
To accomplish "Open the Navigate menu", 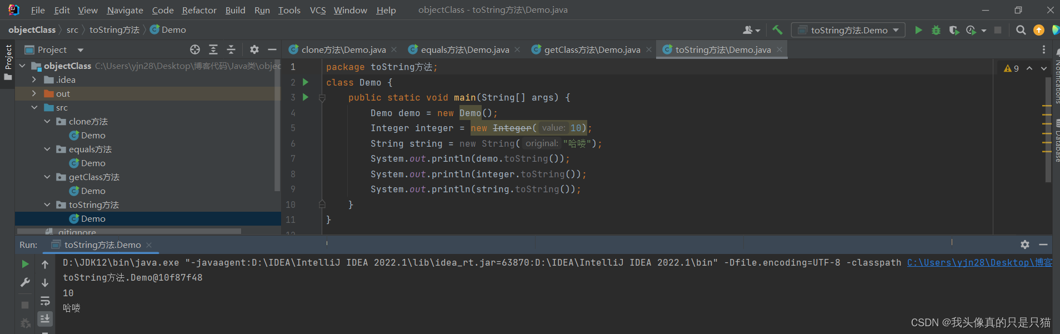I will coord(125,10).
